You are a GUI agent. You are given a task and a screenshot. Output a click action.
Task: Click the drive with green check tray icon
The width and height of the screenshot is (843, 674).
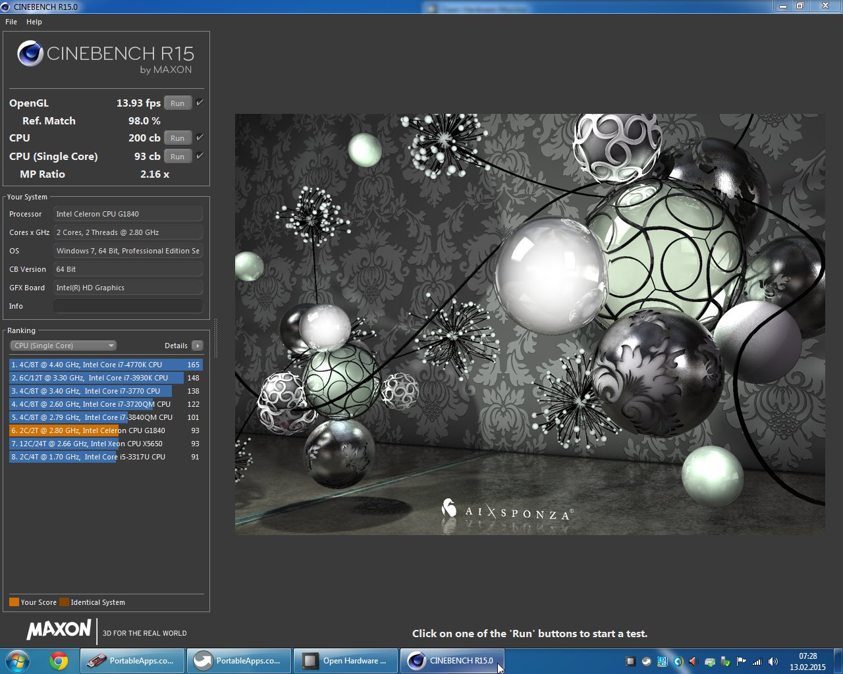tap(709, 661)
